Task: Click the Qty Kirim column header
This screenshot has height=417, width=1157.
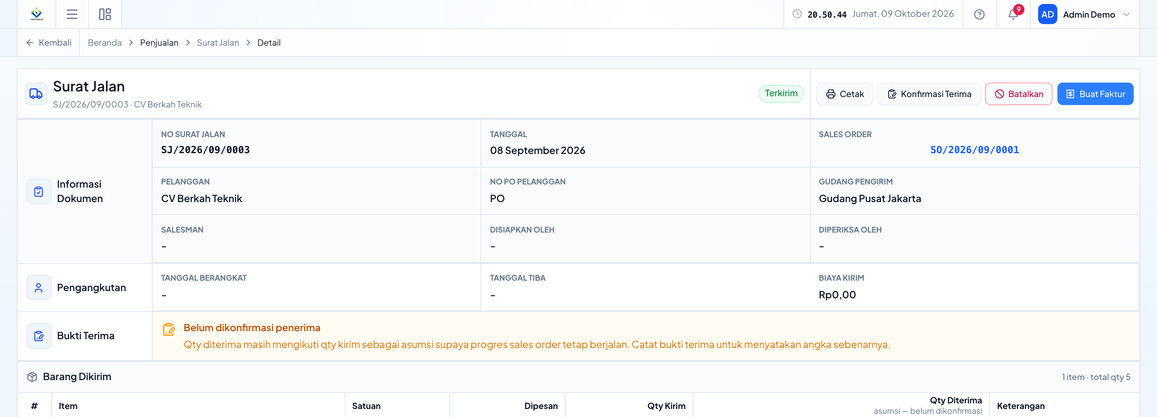Action: 666,406
